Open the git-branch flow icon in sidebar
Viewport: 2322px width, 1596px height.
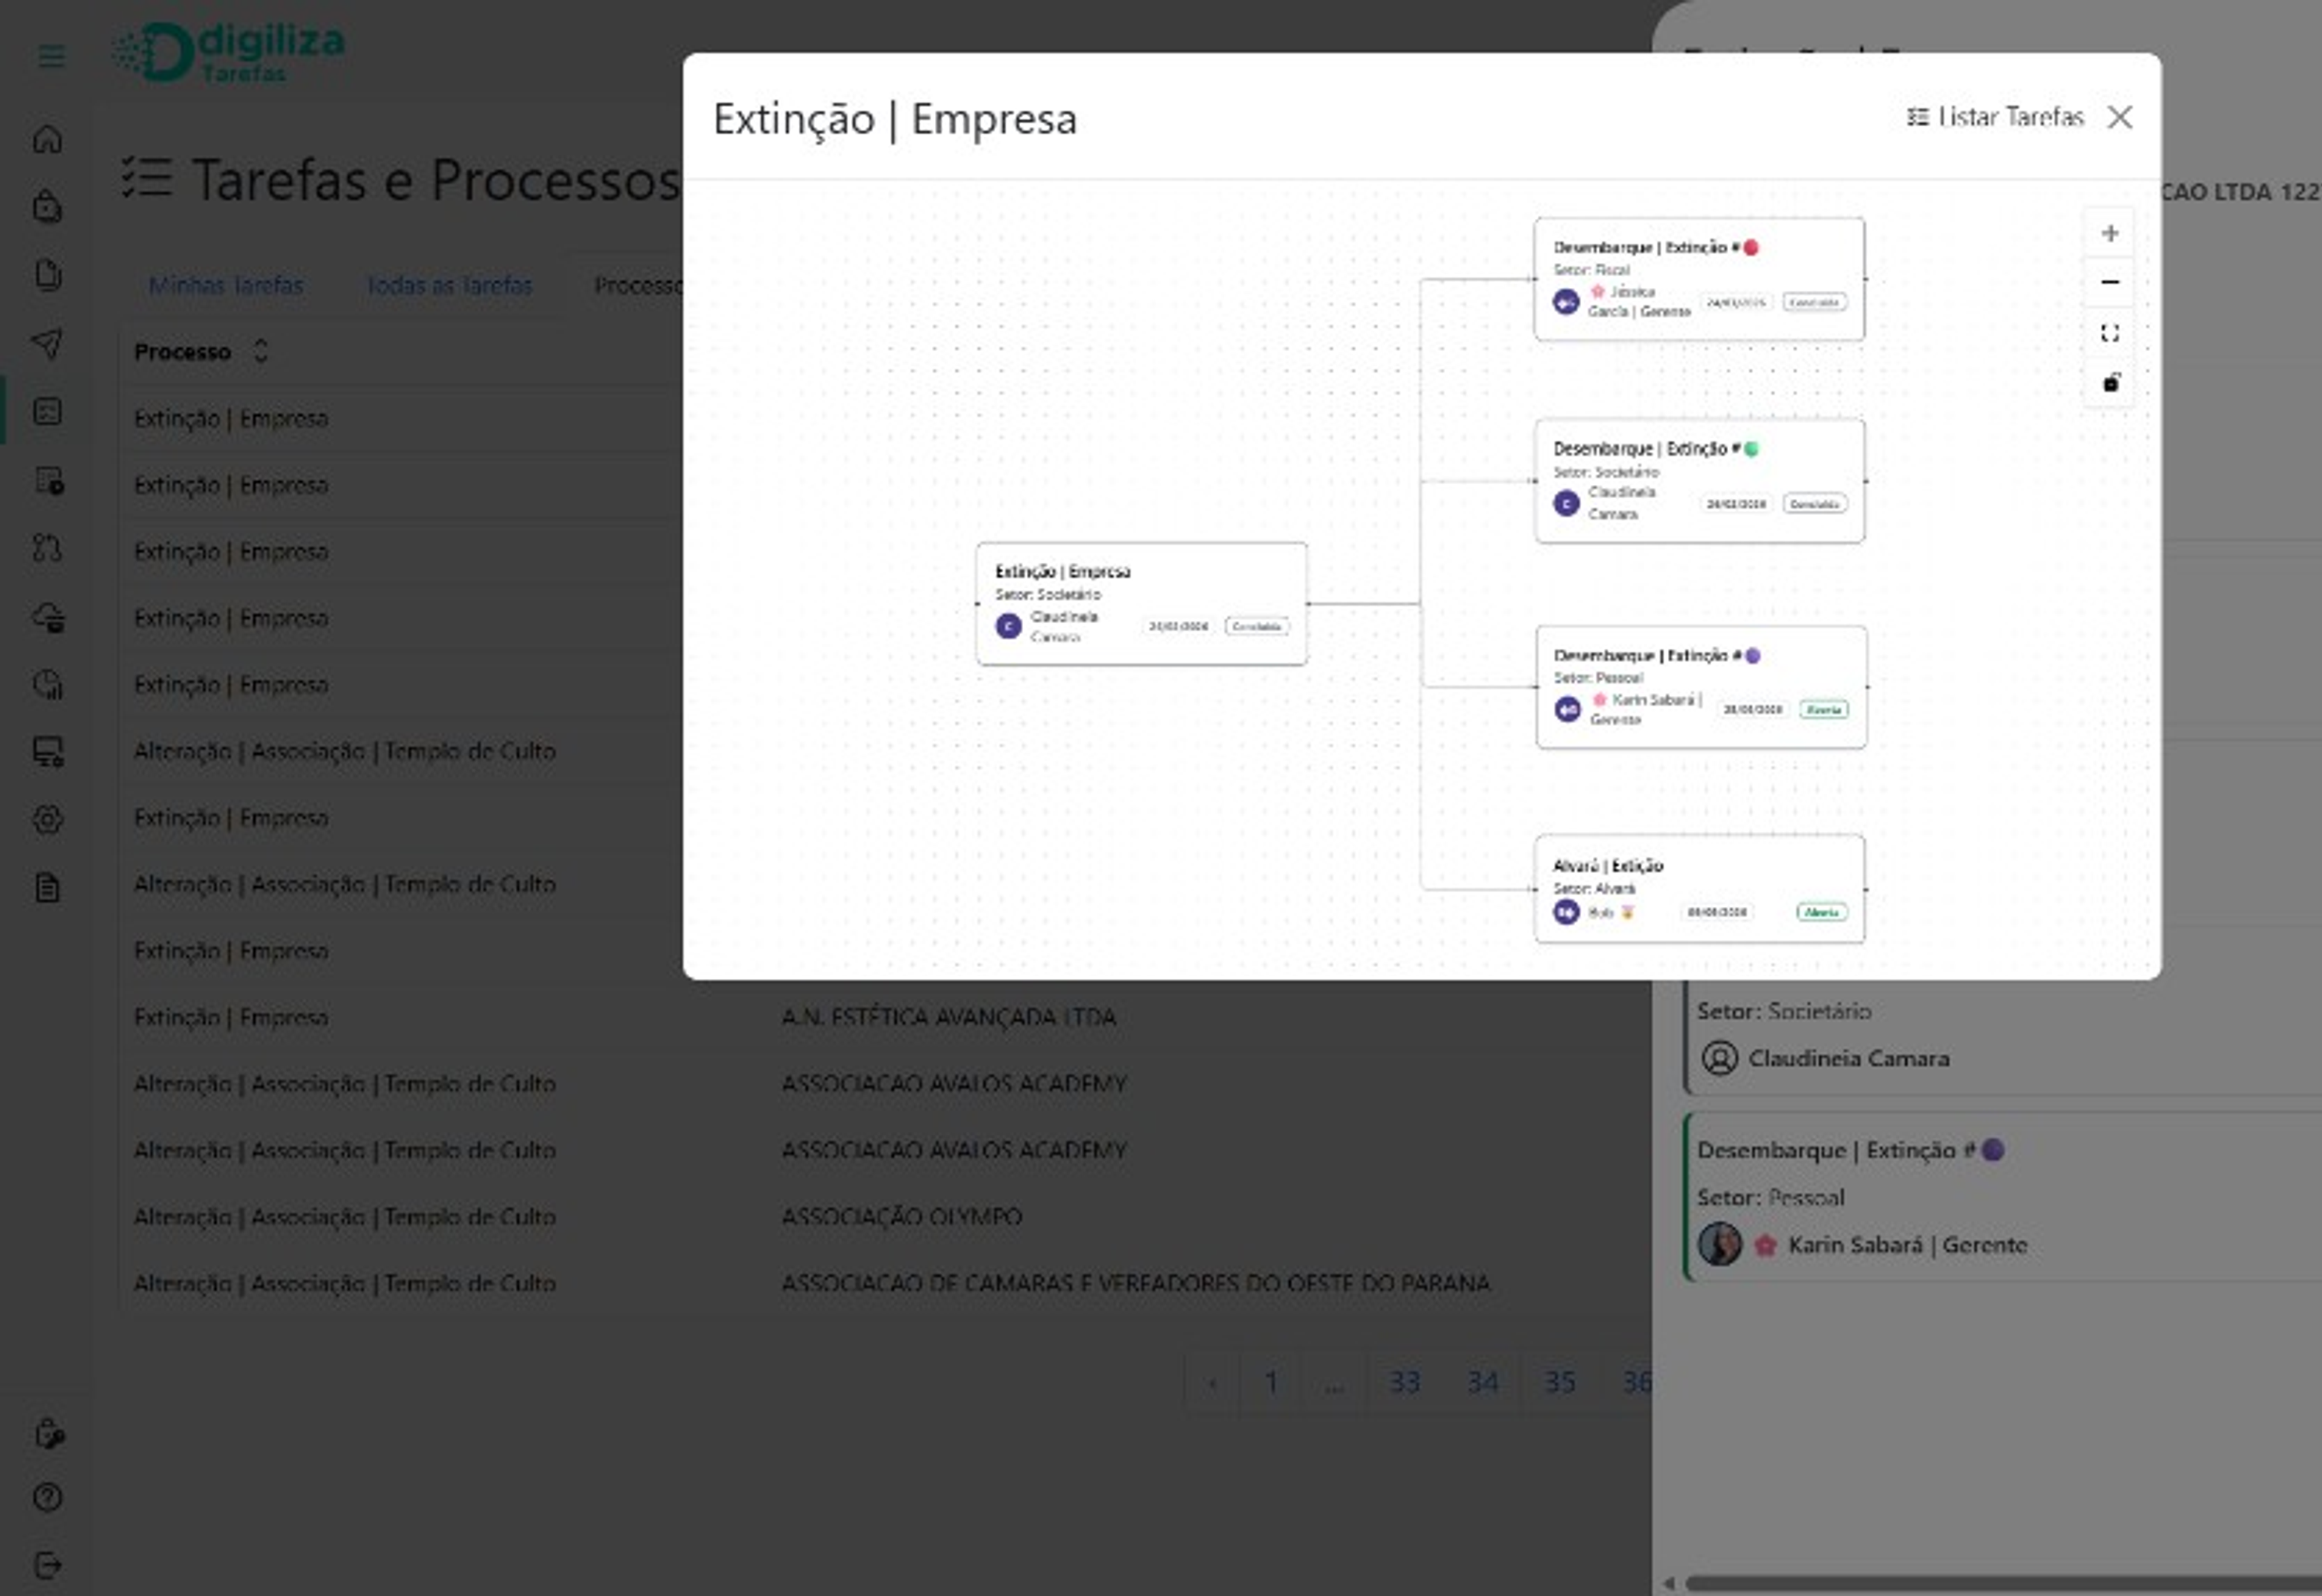[47, 548]
